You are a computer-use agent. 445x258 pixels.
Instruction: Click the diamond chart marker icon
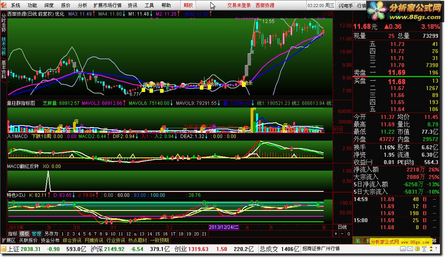(325, 14)
